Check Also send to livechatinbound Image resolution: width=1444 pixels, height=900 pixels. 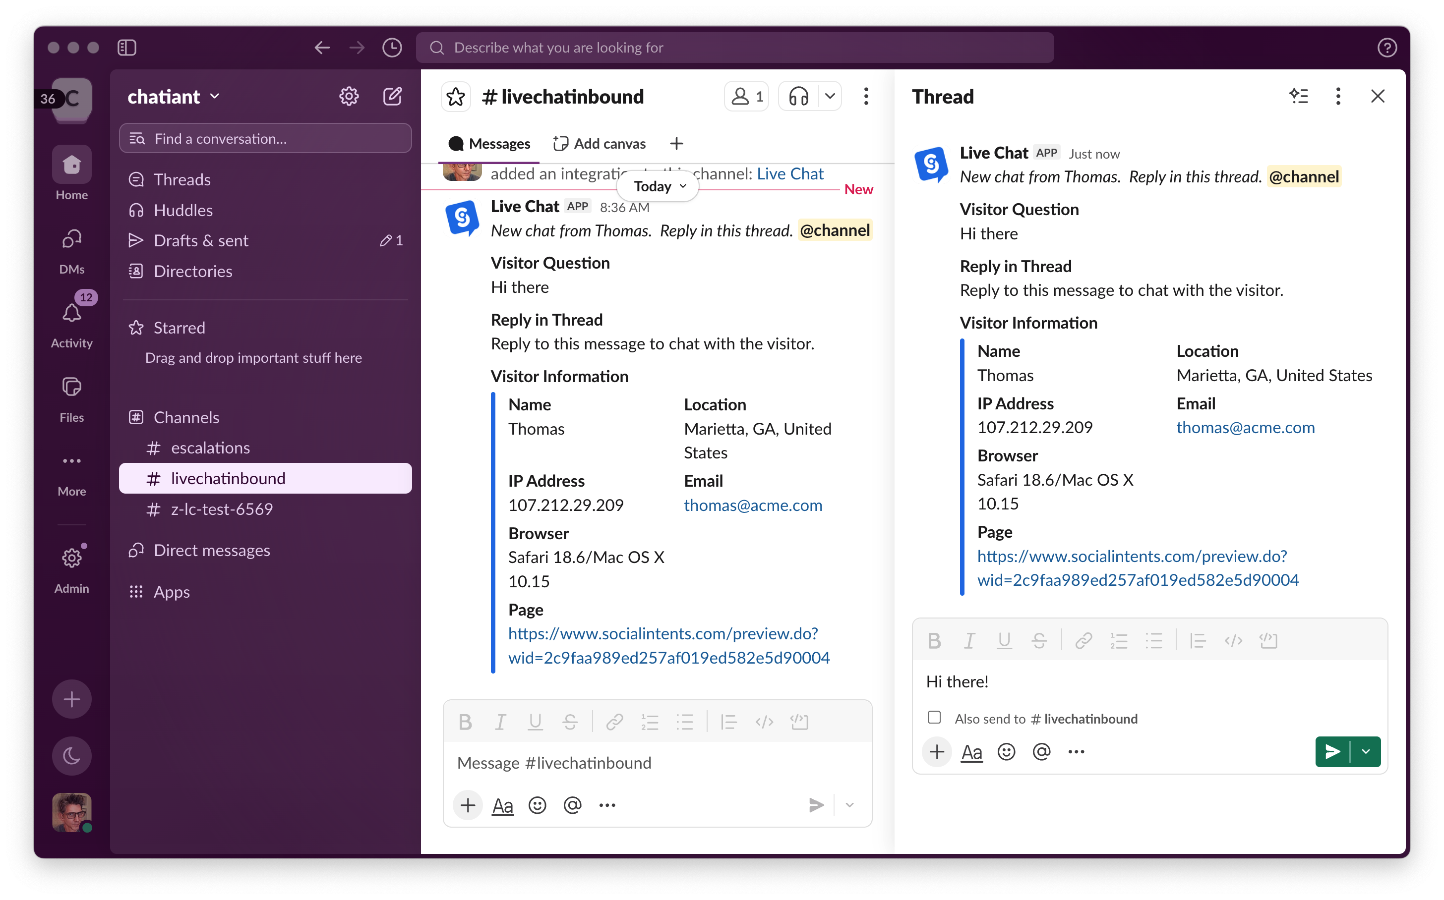pos(934,717)
